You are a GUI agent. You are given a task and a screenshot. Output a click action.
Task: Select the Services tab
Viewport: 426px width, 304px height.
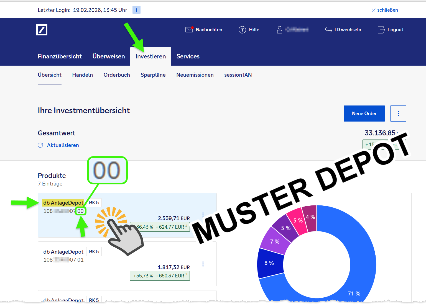tap(188, 56)
